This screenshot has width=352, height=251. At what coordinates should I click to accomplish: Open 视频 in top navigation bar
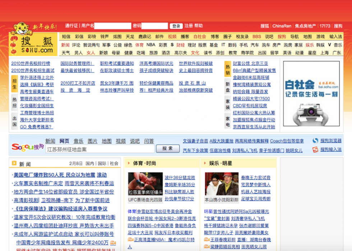[x=172, y=36]
